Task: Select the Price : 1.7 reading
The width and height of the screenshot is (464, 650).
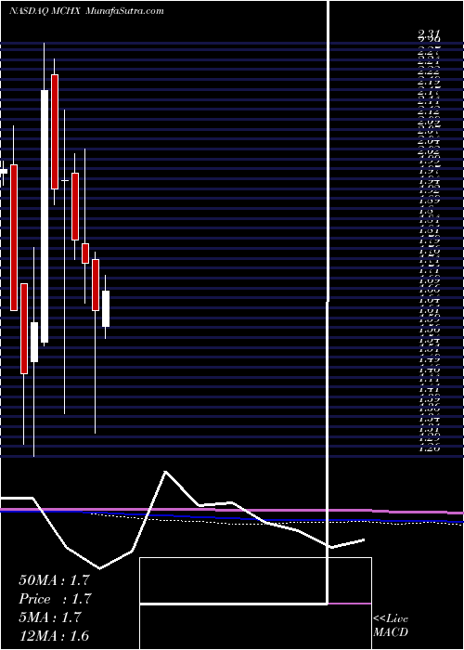Action: (55, 599)
